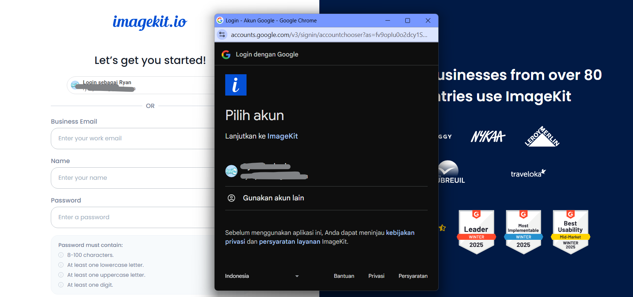Click the 'Password must contain:' text

91,245
